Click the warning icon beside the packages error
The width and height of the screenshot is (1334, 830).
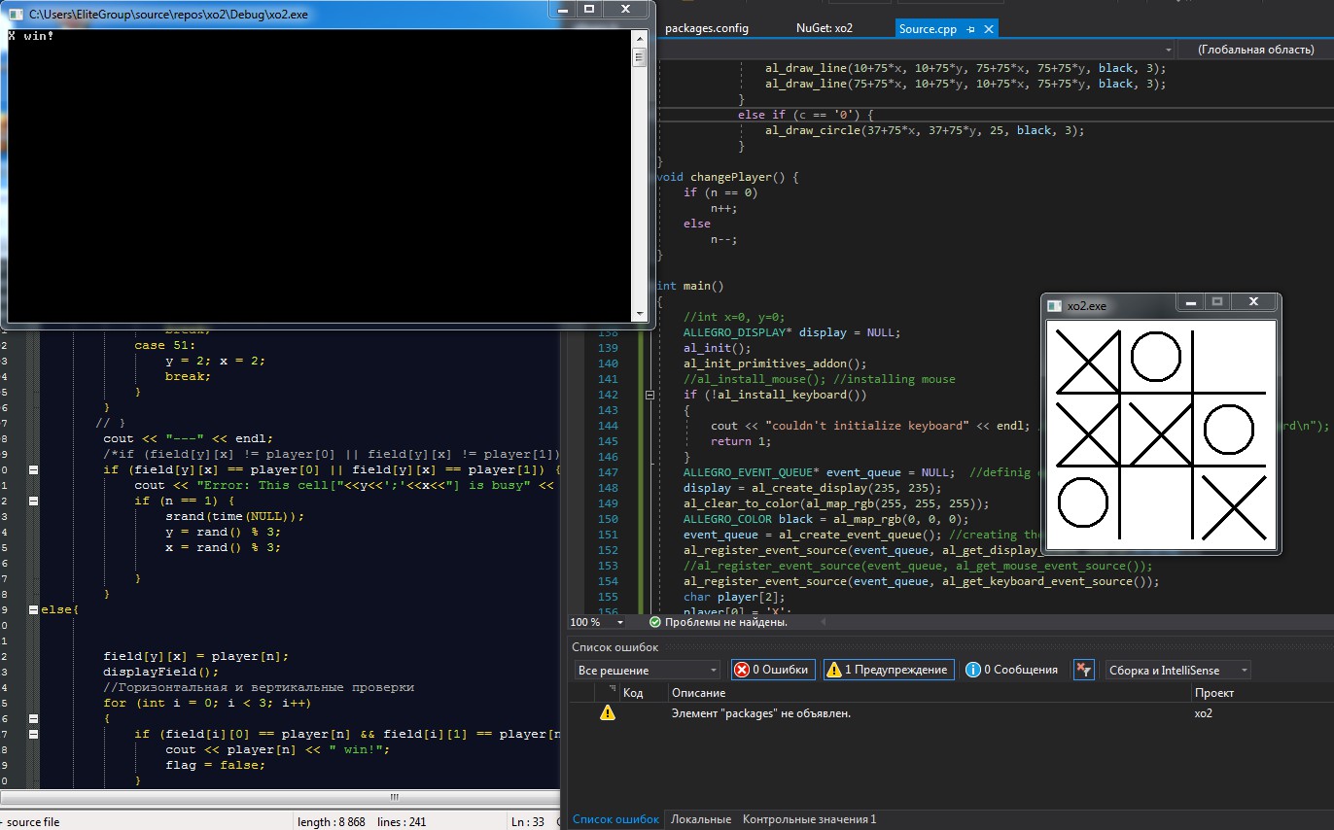coord(608,713)
